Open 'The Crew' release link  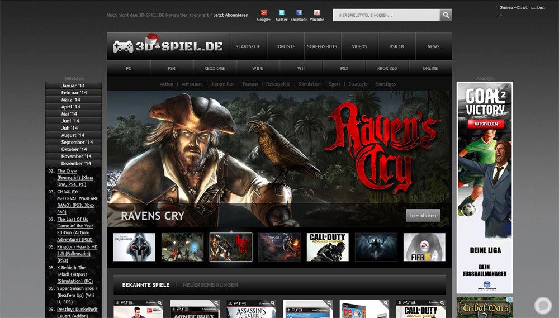click(x=67, y=171)
